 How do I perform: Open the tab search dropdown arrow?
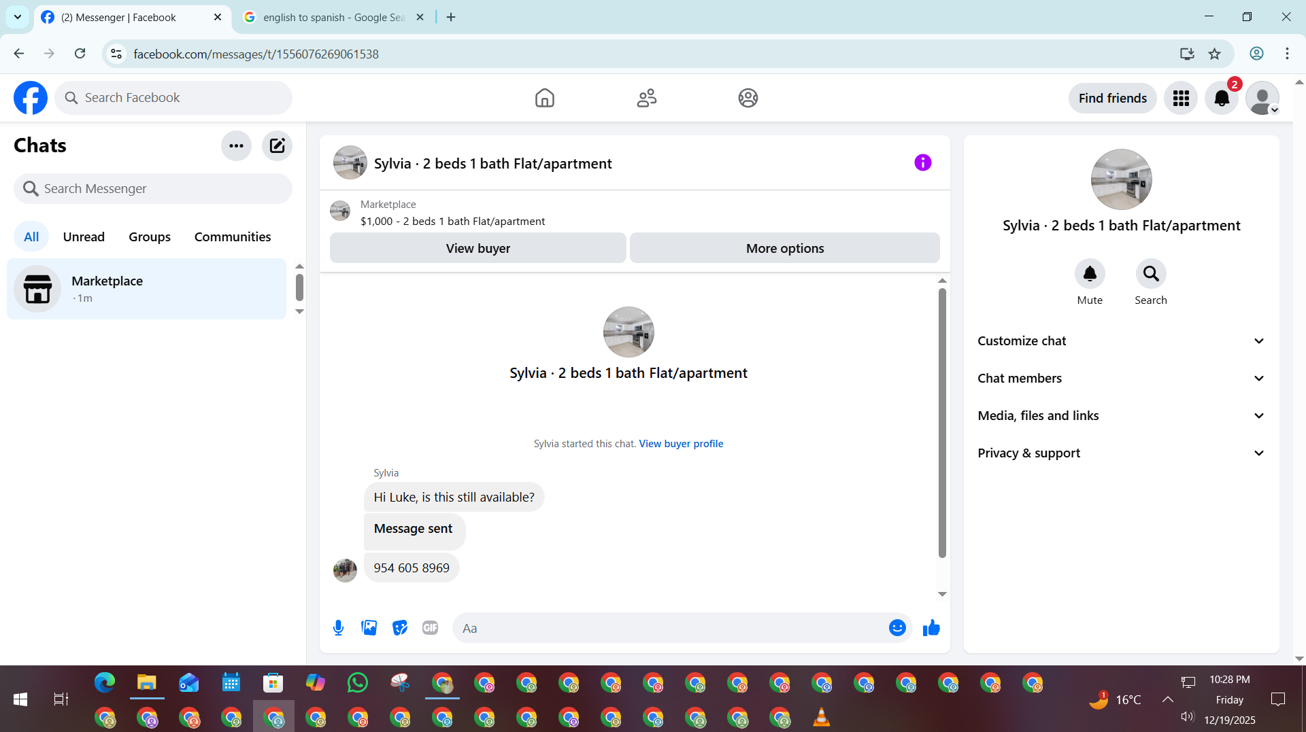(x=18, y=17)
